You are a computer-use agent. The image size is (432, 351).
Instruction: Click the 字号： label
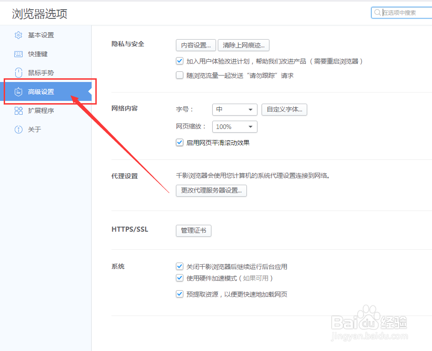185,109
